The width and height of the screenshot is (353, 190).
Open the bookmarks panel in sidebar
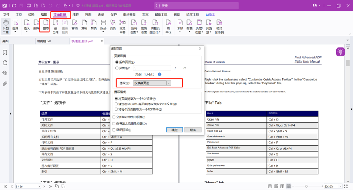click(x=5, y=53)
